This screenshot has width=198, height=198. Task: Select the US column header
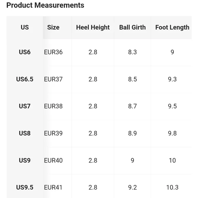pyautogui.click(x=25, y=27)
